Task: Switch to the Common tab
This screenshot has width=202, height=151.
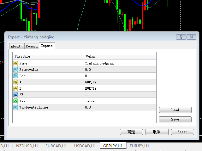Action: 32,46
